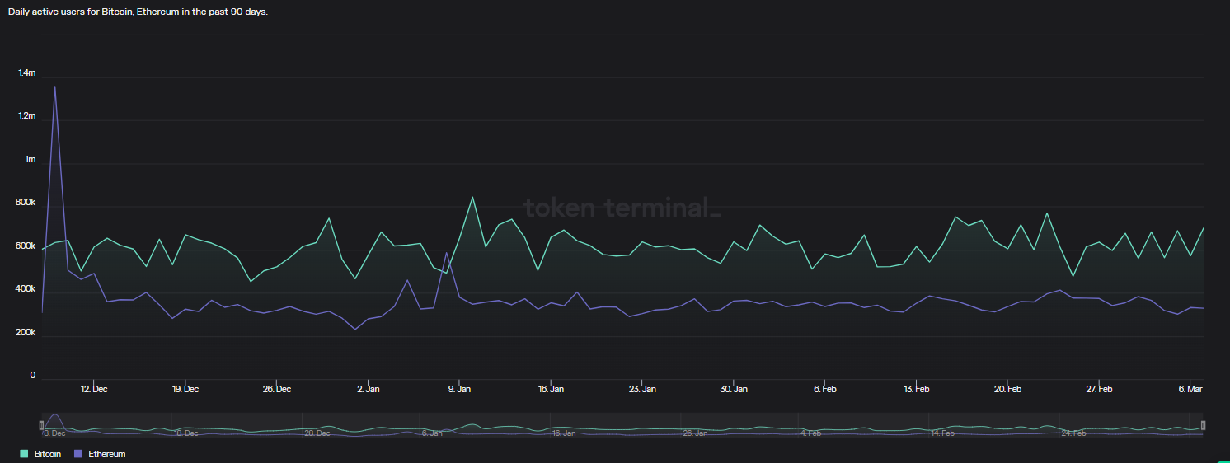Grab the right range navigator handle
The height and width of the screenshot is (463, 1230).
(1204, 425)
